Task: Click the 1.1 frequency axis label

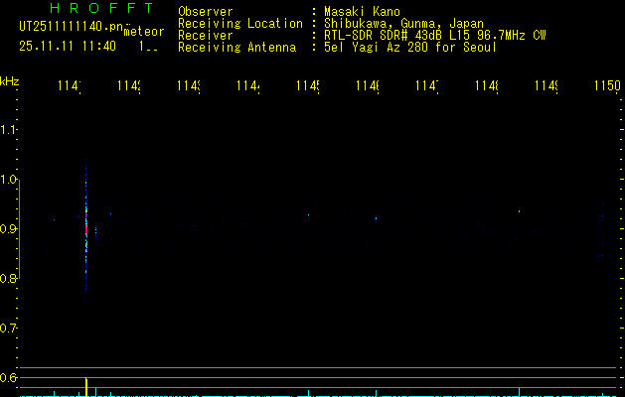Action: tap(8, 130)
